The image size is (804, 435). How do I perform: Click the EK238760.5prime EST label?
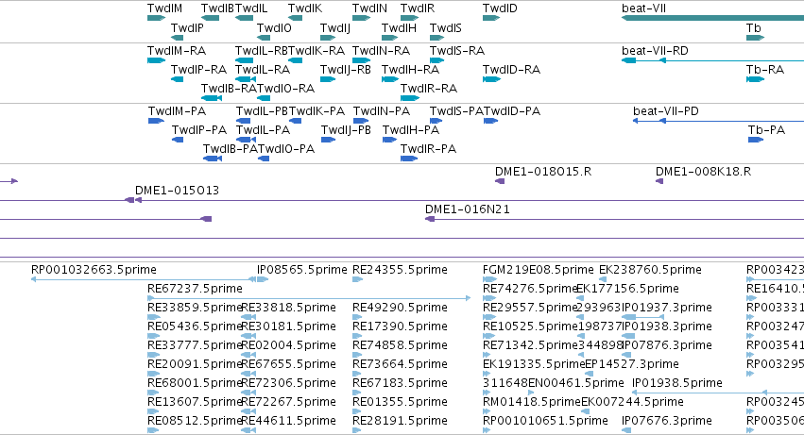pos(650,270)
